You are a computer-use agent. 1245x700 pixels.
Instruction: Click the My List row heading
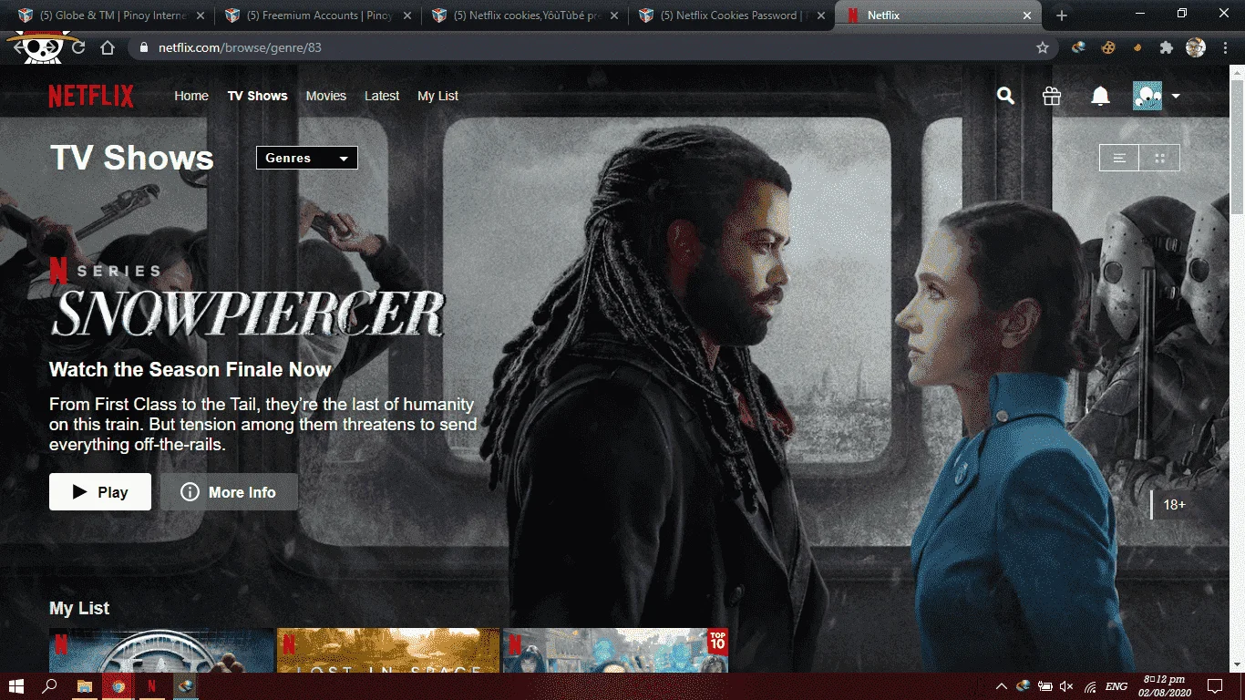click(79, 608)
